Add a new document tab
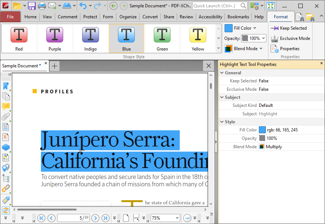Viewport: 325px width, 224px height. tap(54, 66)
